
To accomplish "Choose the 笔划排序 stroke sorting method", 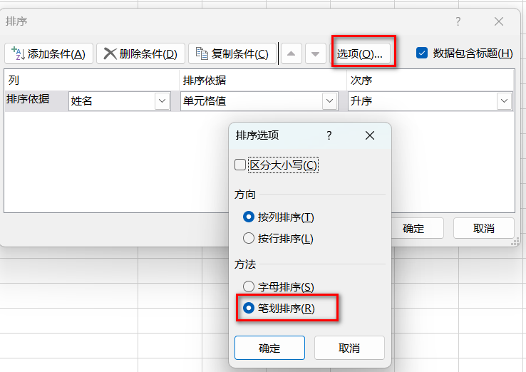I will pyautogui.click(x=249, y=308).
